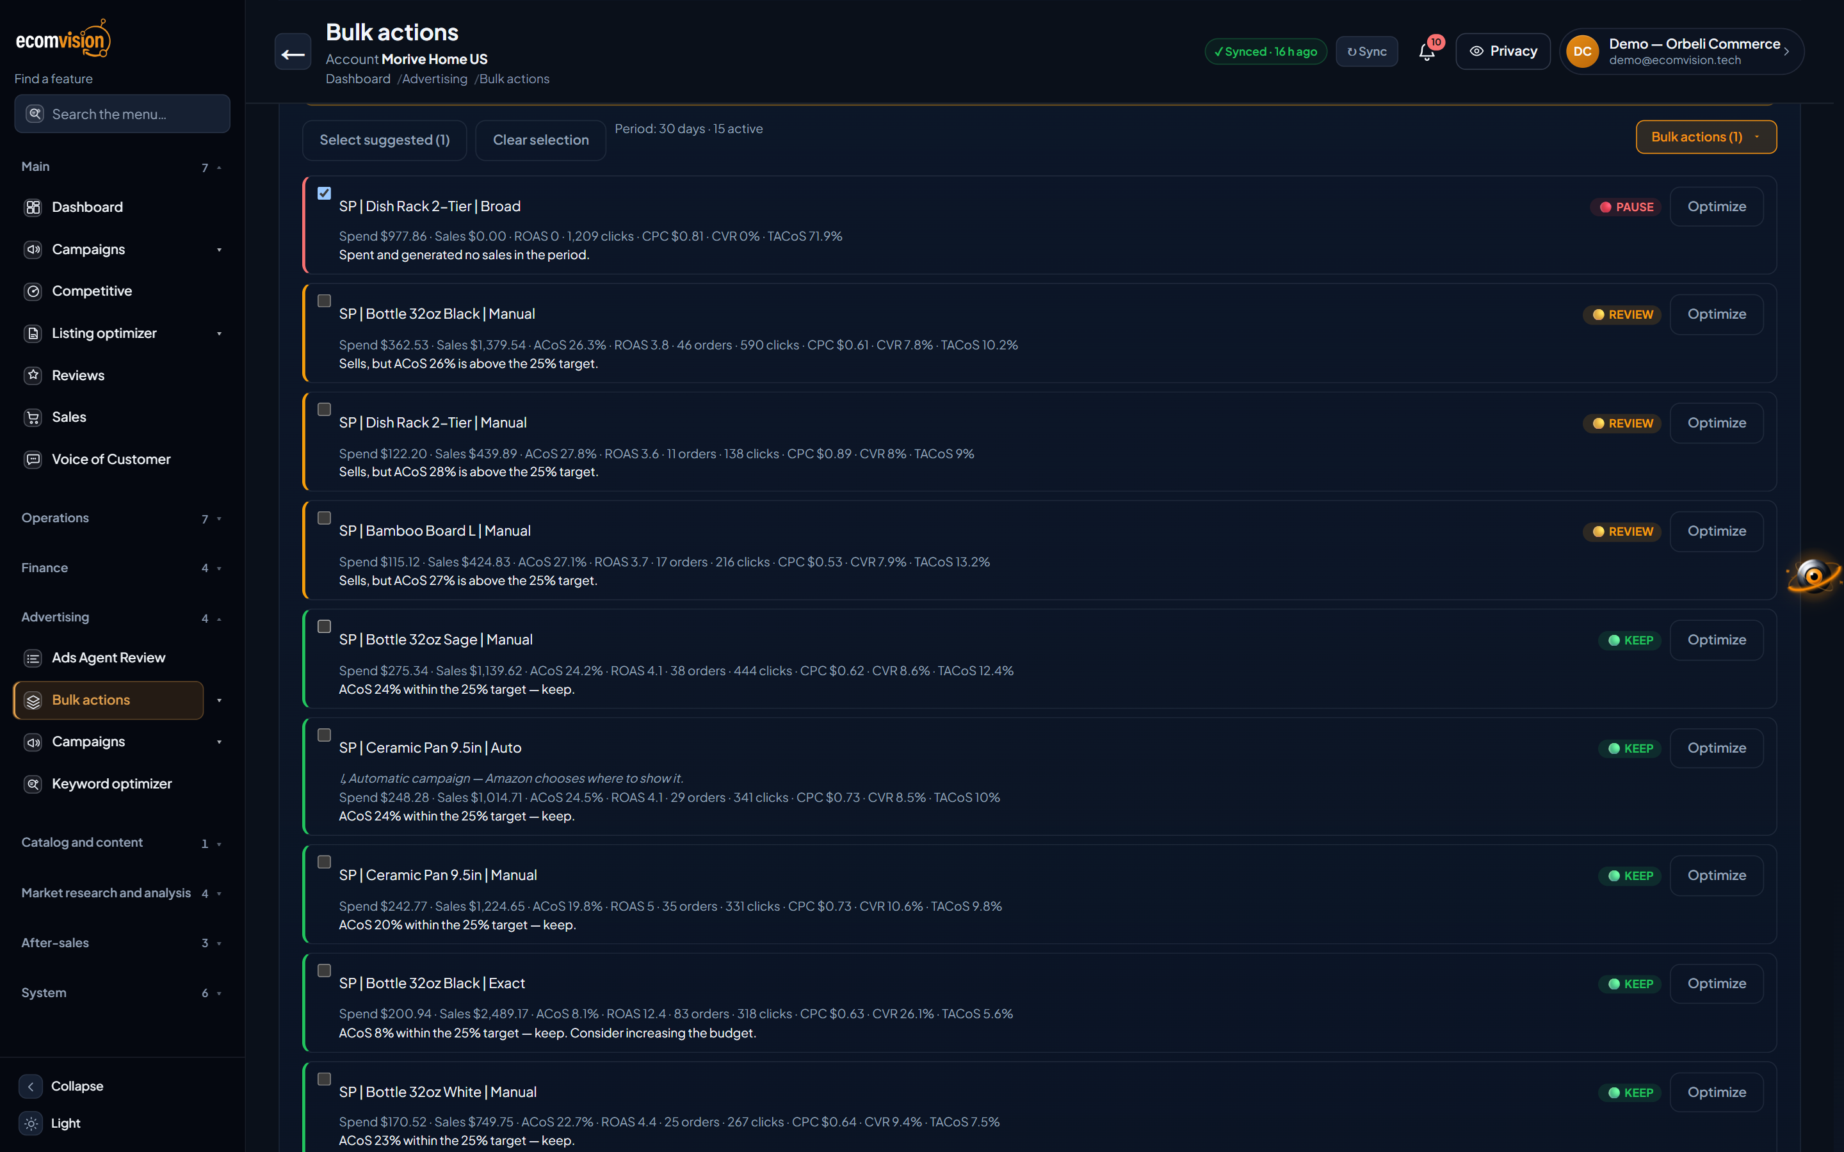Click the back arrow button
1844x1152 pixels.
pos(293,52)
